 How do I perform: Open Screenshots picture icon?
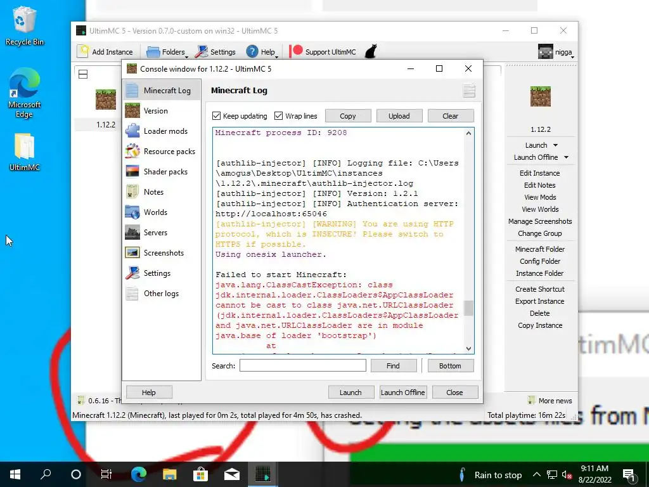point(132,252)
